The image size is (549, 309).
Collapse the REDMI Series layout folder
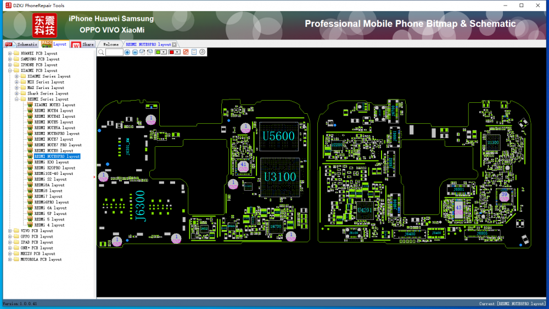coord(16,99)
